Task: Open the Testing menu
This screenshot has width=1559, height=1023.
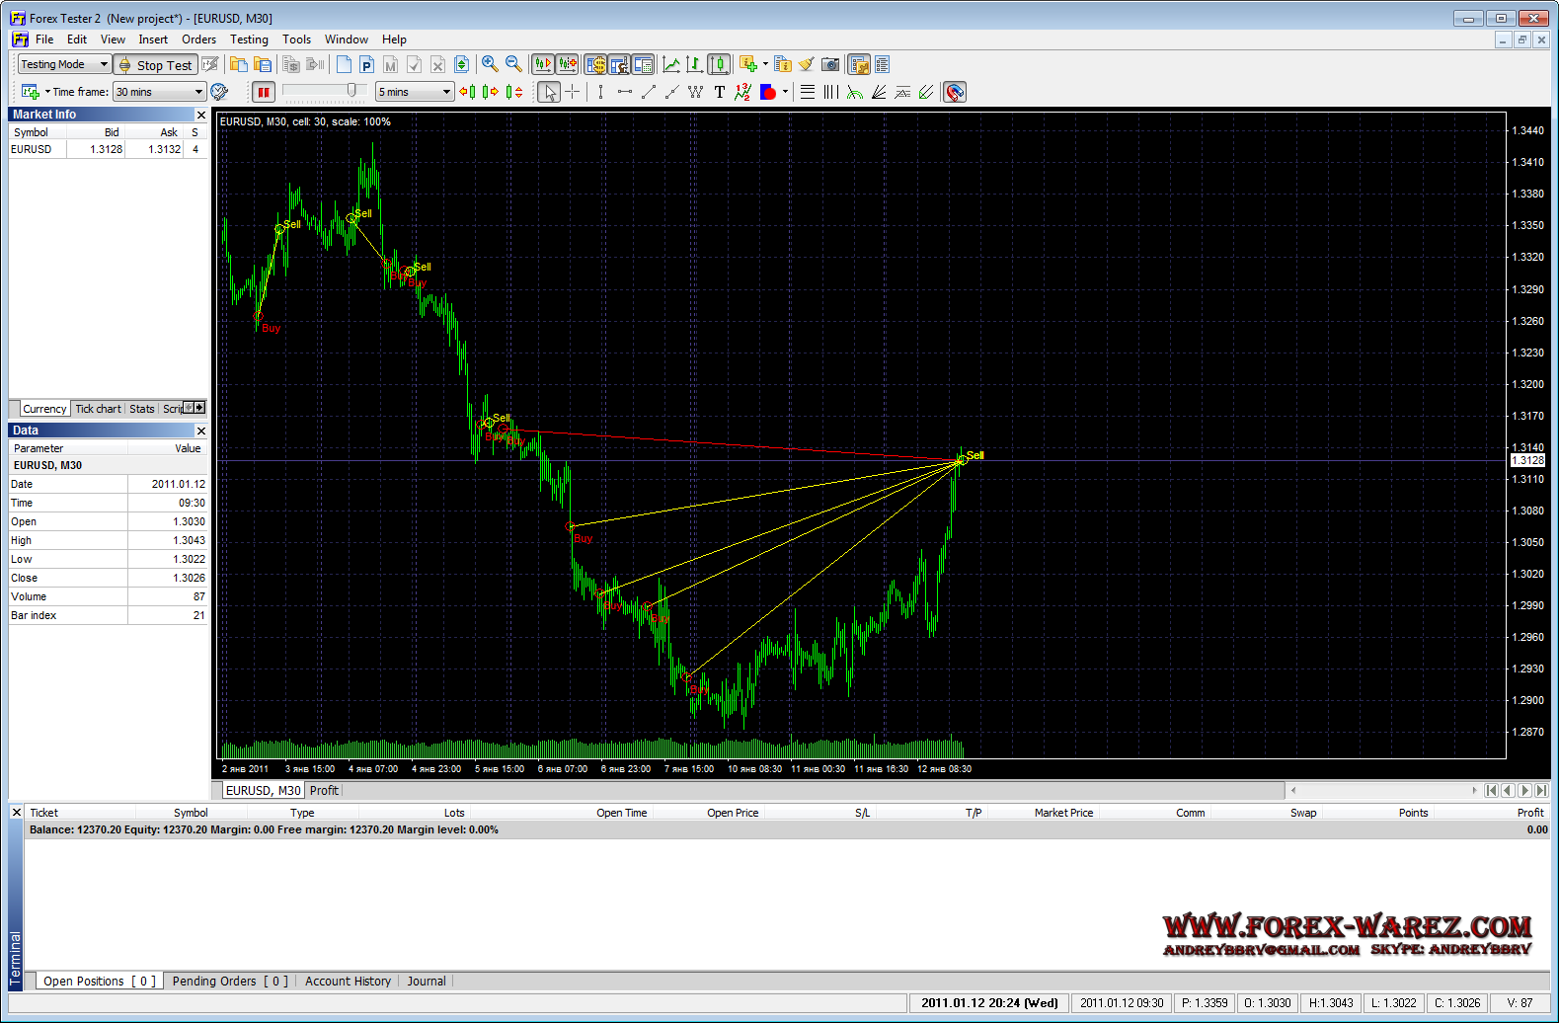Action: 249,39
